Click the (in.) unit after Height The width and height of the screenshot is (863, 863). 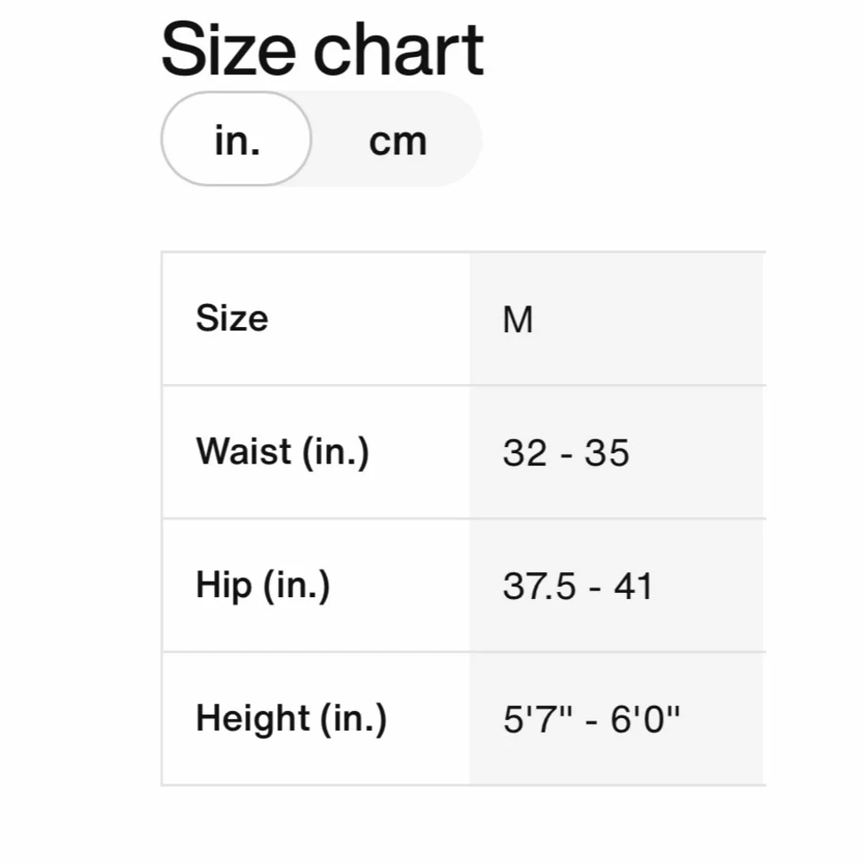click(x=354, y=719)
